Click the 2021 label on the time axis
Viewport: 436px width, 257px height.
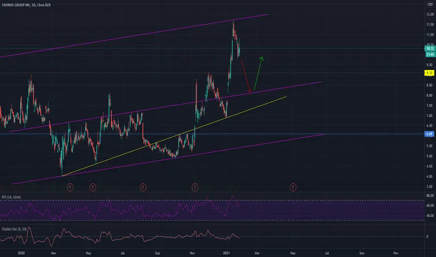pos(226,253)
